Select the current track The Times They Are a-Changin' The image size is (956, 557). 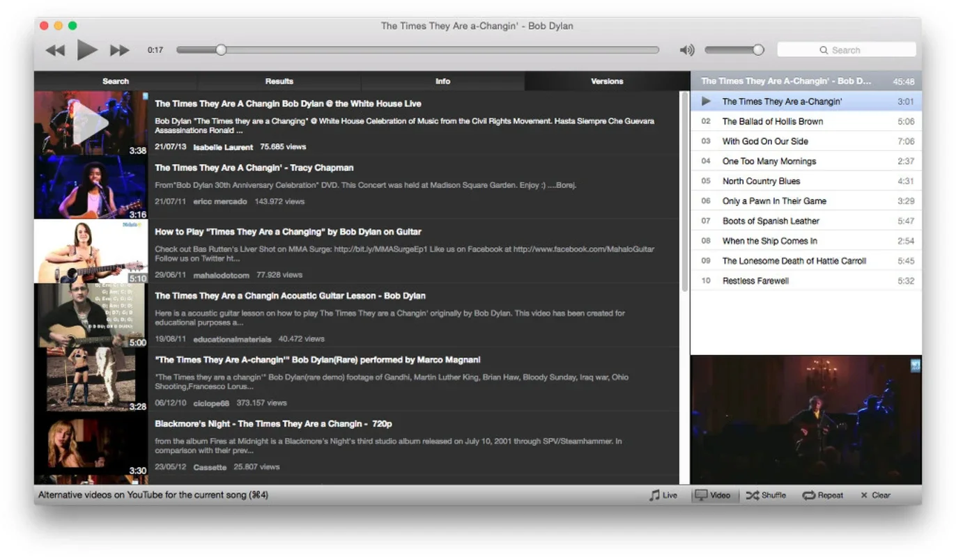click(806, 102)
